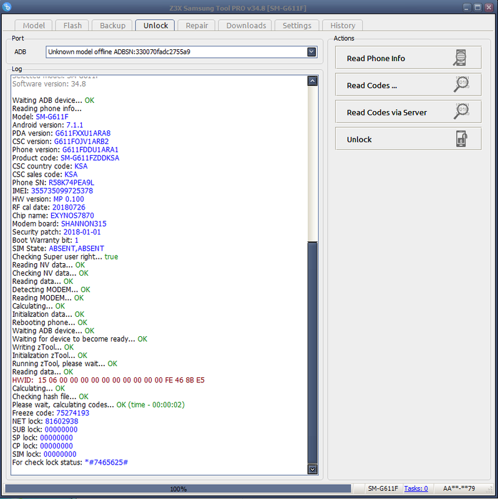Click the SP lock: 00000000 line

pos(42,438)
